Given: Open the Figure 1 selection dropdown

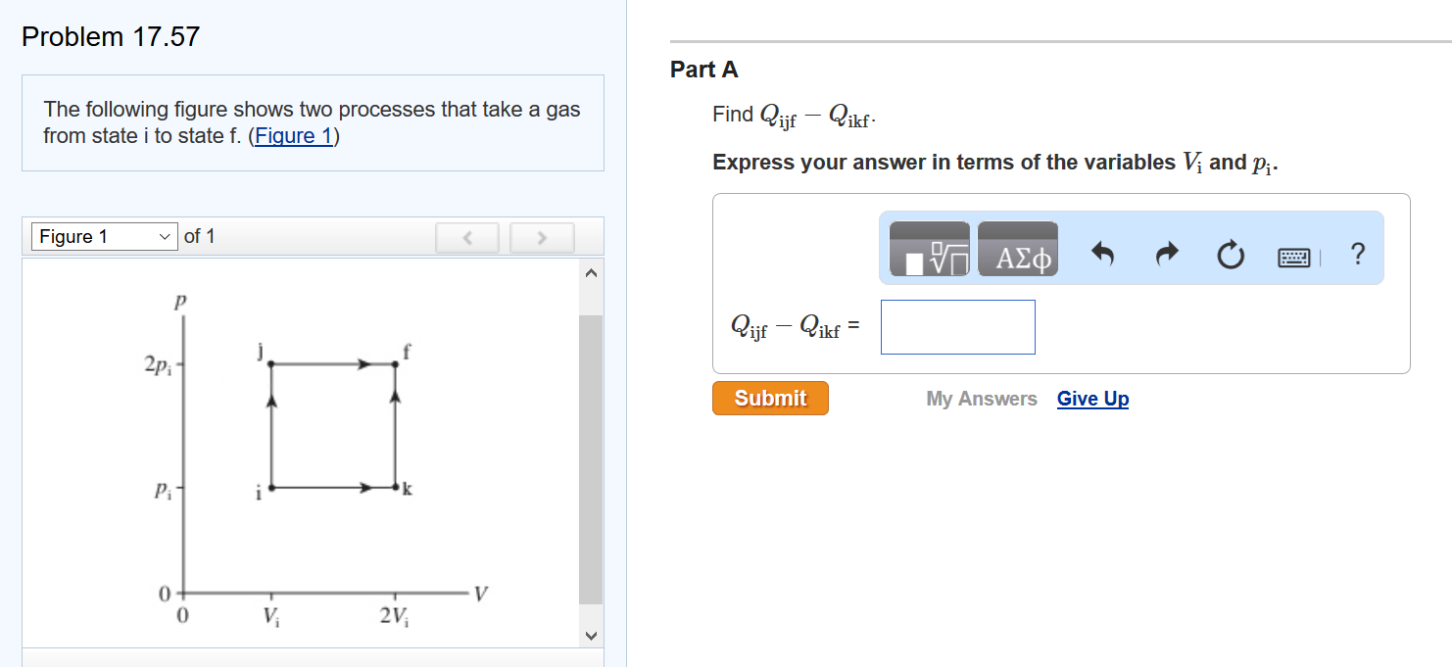Looking at the screenshot, I should (x=104, y=236).
